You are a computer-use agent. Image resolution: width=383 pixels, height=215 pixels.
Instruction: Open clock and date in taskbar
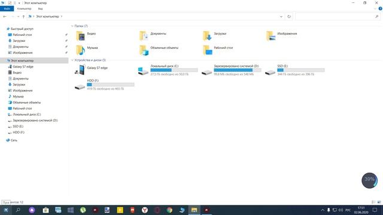coord(361,210)
